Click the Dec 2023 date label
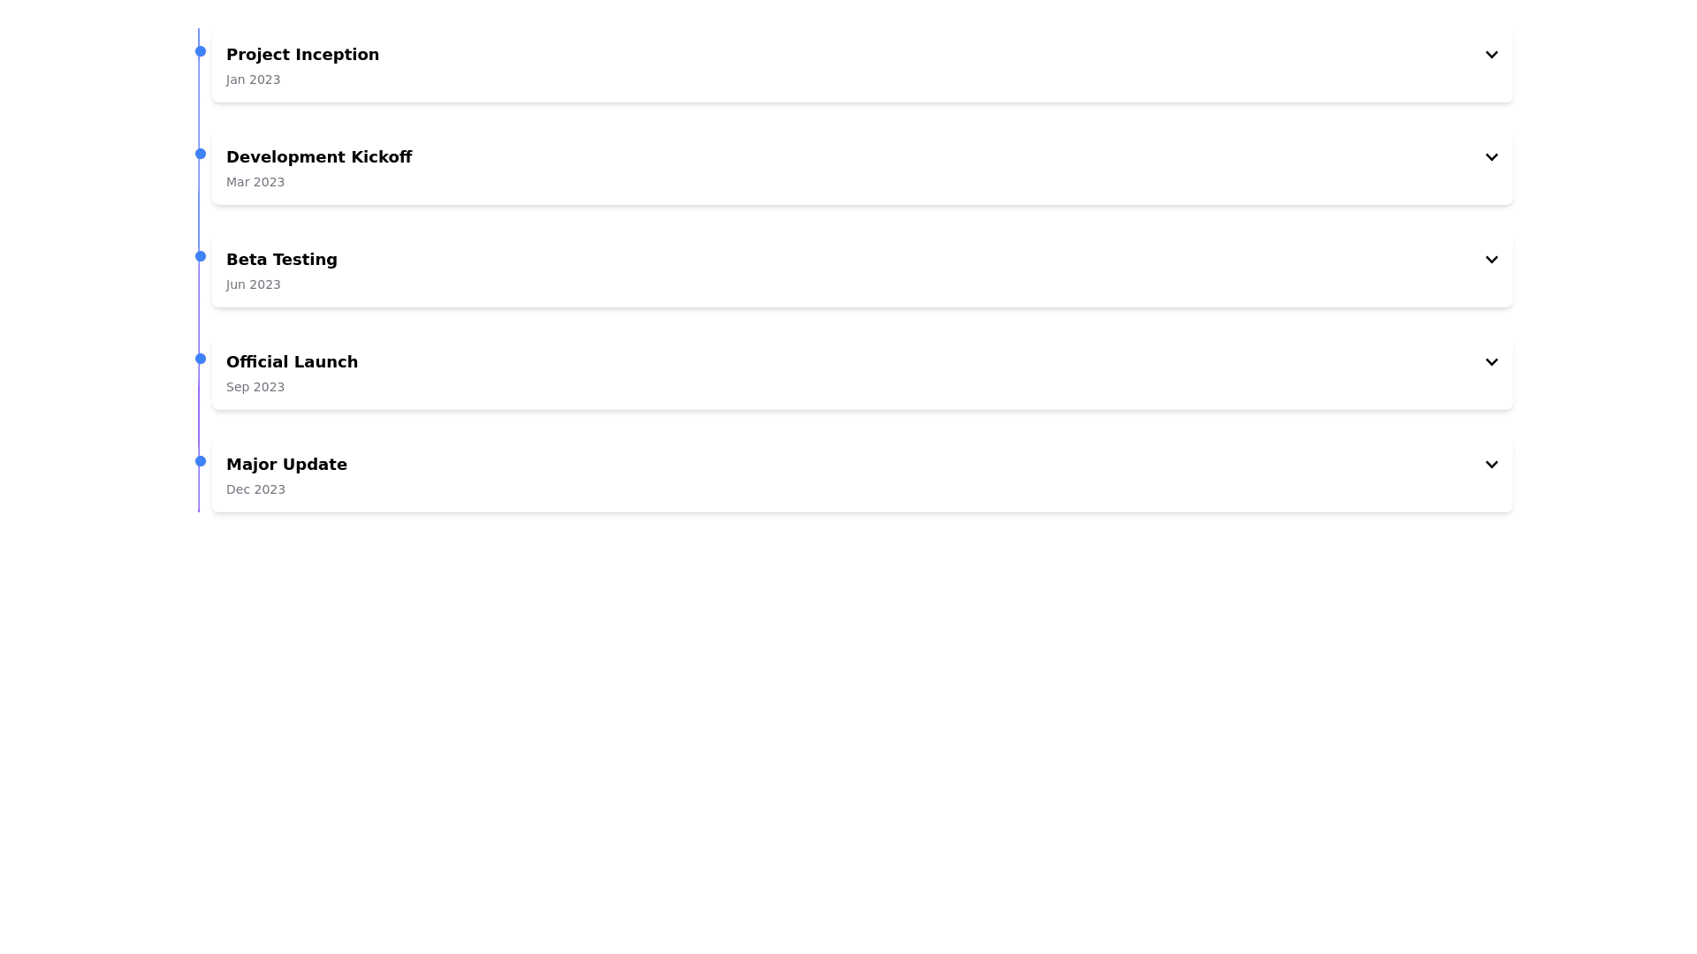 click(x=255, y=489)
